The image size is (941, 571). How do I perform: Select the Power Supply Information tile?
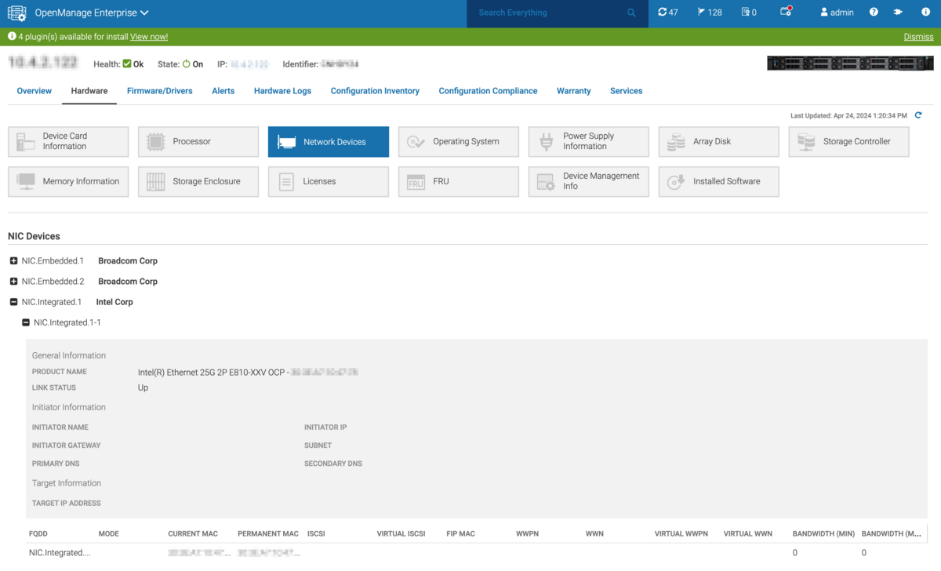(588, 141)
